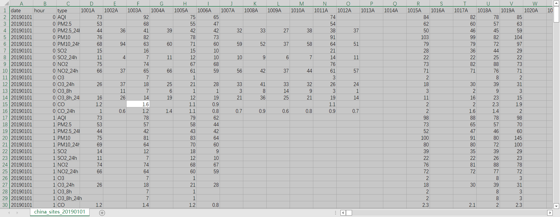560x217 pixels.
Task: Click the '1001A' site header cell
Action: [x=92, y=10]
